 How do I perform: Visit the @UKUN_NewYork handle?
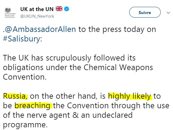click(37, 16)
